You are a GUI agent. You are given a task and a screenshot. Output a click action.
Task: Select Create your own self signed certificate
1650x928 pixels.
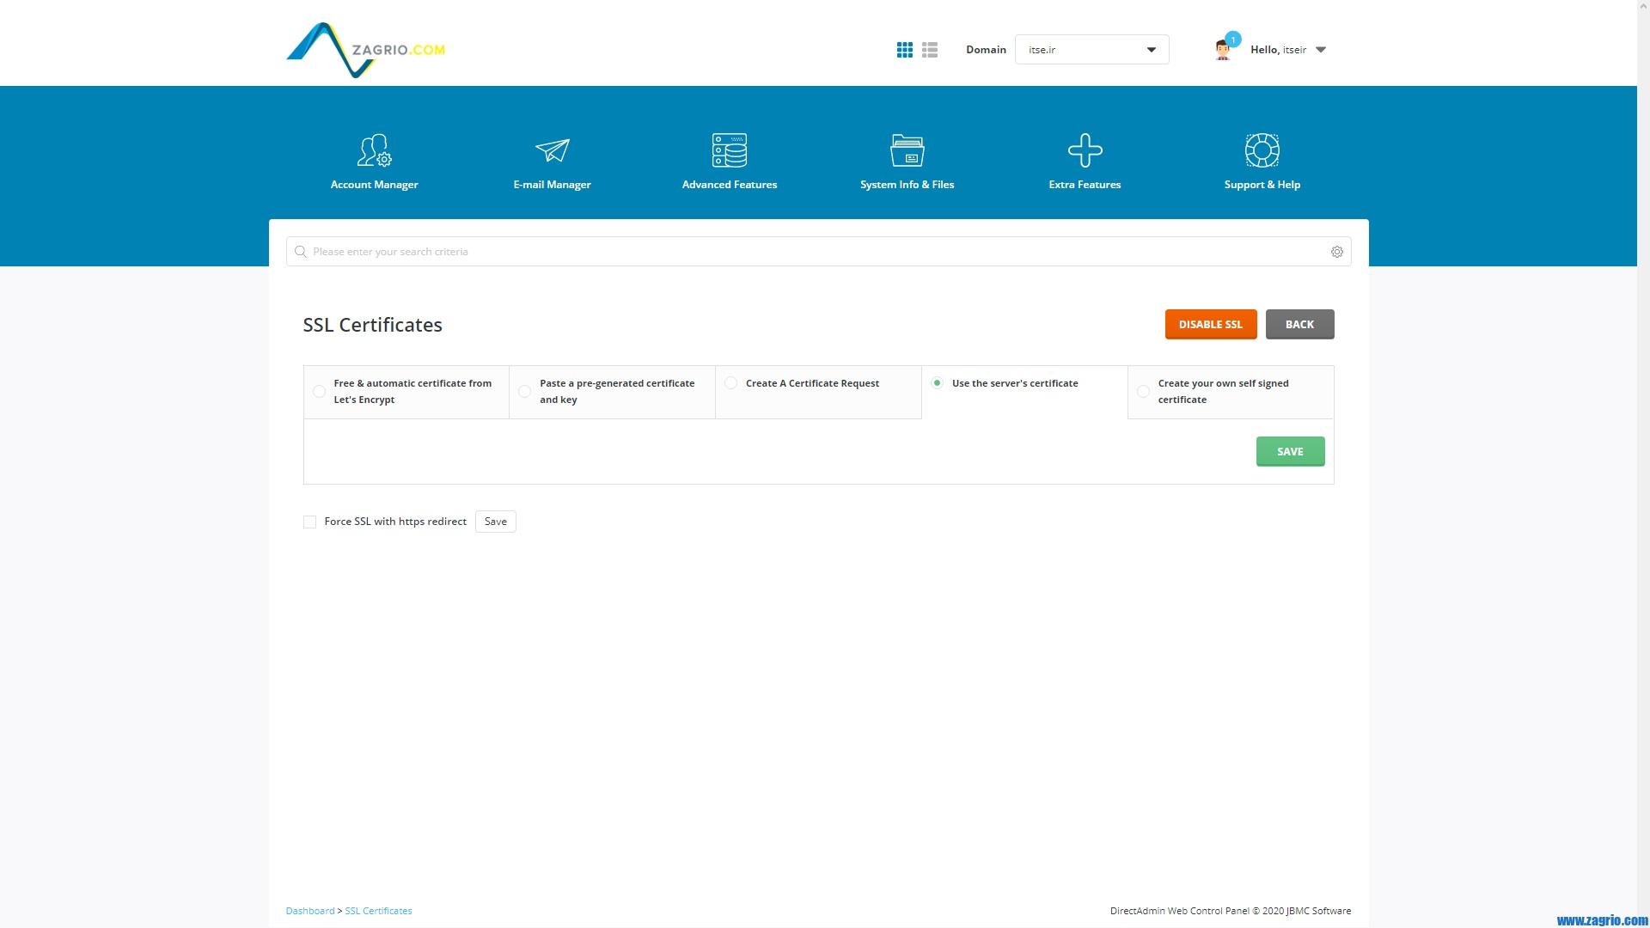pos(1142,392)
